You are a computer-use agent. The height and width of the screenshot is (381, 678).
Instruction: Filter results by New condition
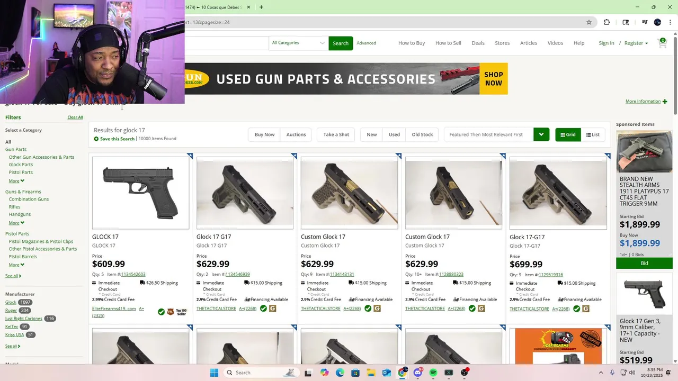click(372, 134)
